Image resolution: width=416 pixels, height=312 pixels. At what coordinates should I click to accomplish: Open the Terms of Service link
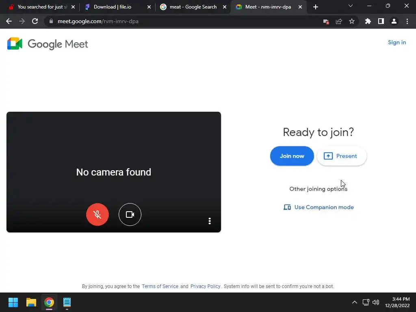click(x=160, y=286)
